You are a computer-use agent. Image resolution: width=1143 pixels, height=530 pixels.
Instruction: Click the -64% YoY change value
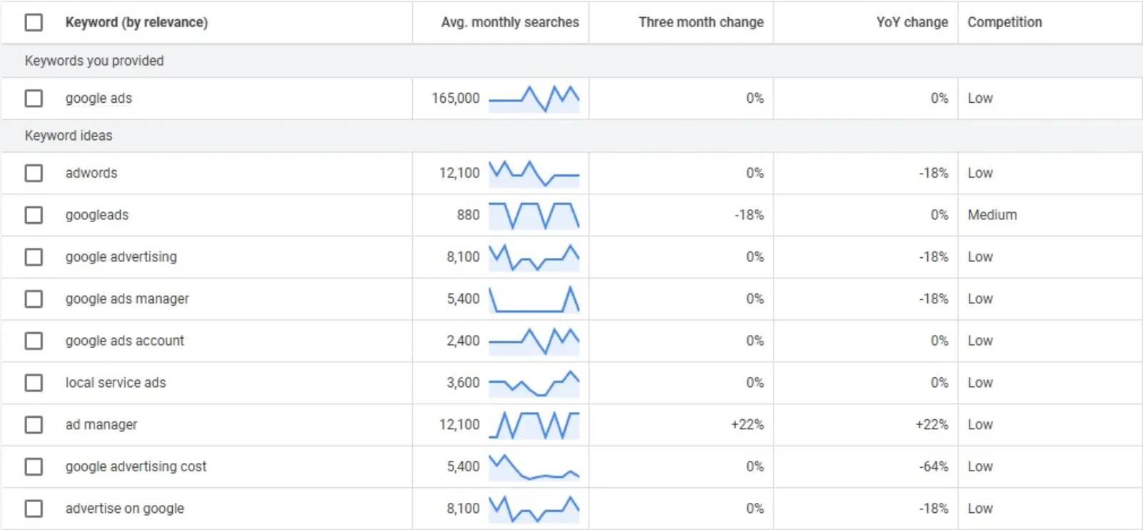click(934, 466)
